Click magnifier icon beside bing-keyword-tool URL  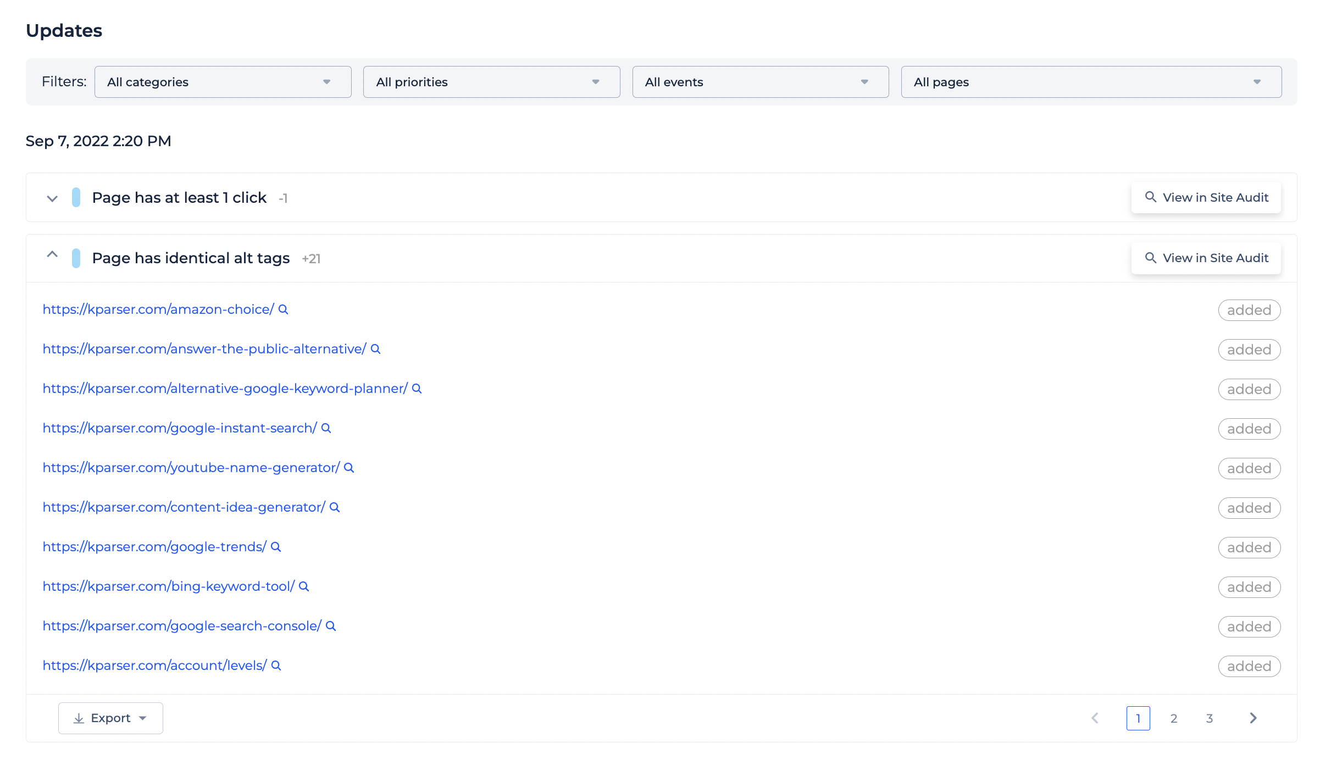pos(304,586)
